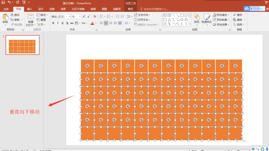Open Select (选择) options

click(x=238, y=25)
